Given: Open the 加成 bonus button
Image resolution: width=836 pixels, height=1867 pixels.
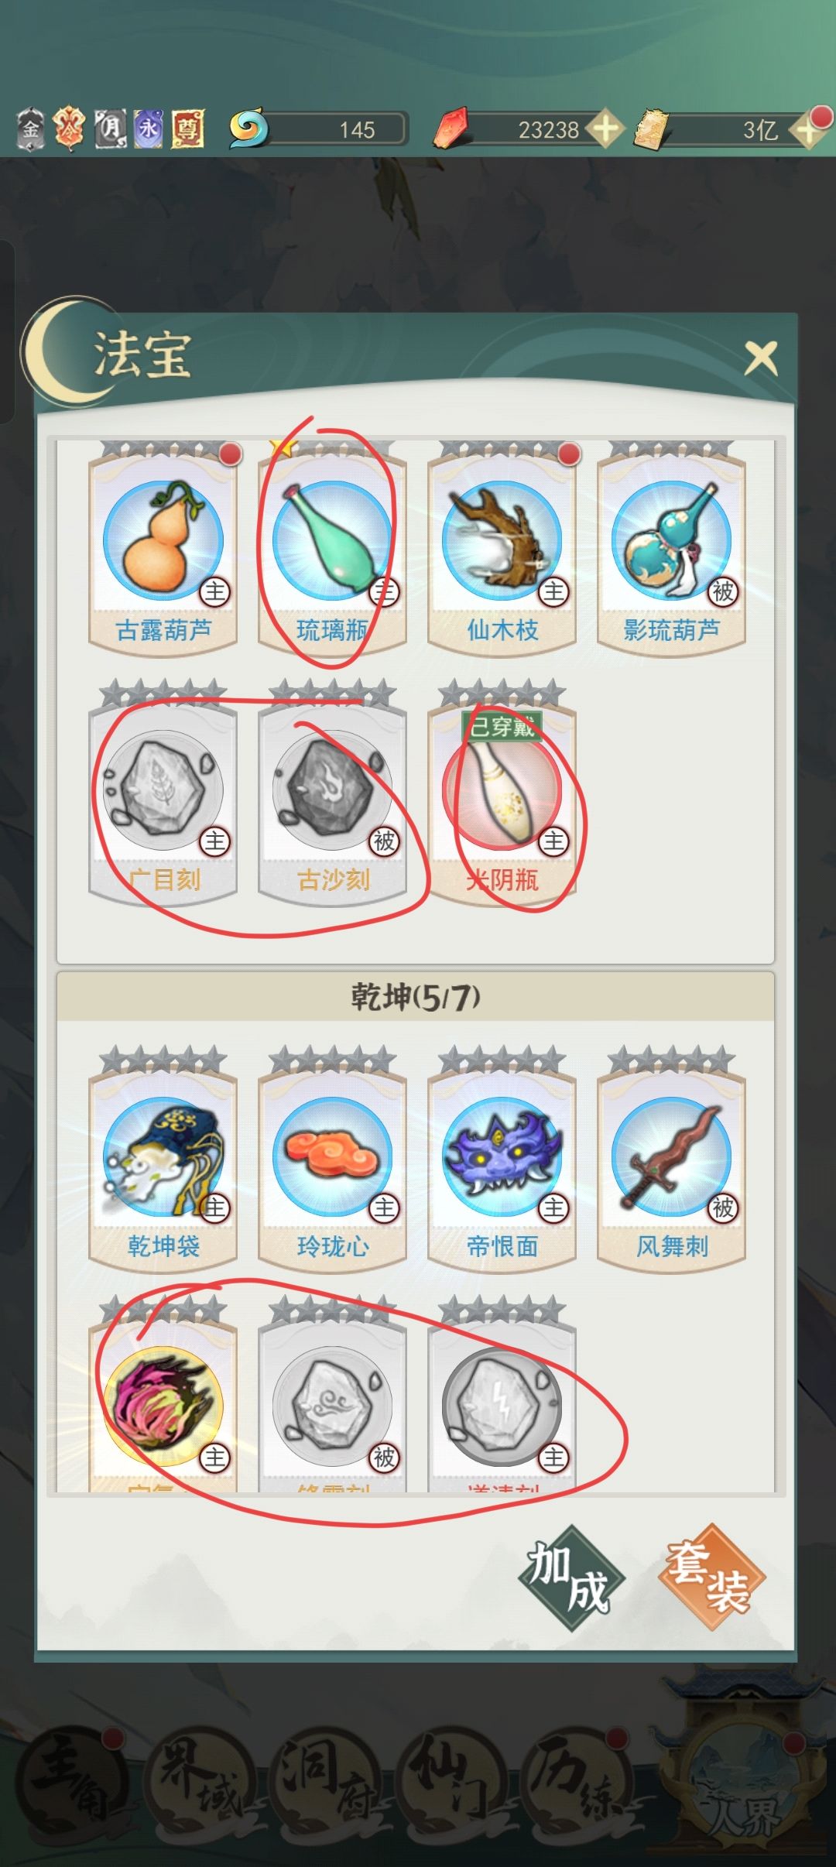Looking at the screenshot, I should [x=570, y=1577].
